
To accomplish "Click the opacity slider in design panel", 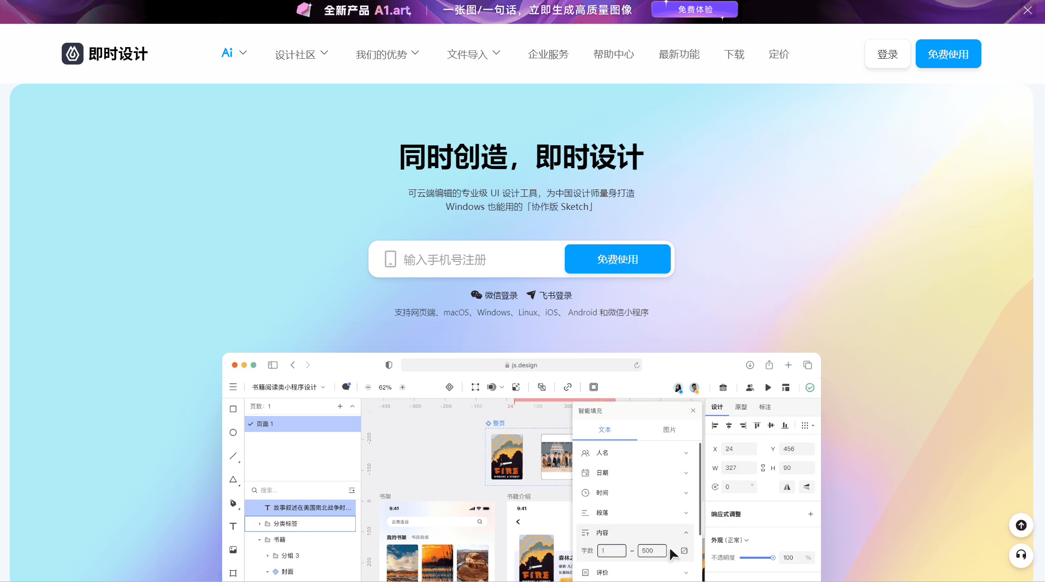I will [x=756, y=558].
